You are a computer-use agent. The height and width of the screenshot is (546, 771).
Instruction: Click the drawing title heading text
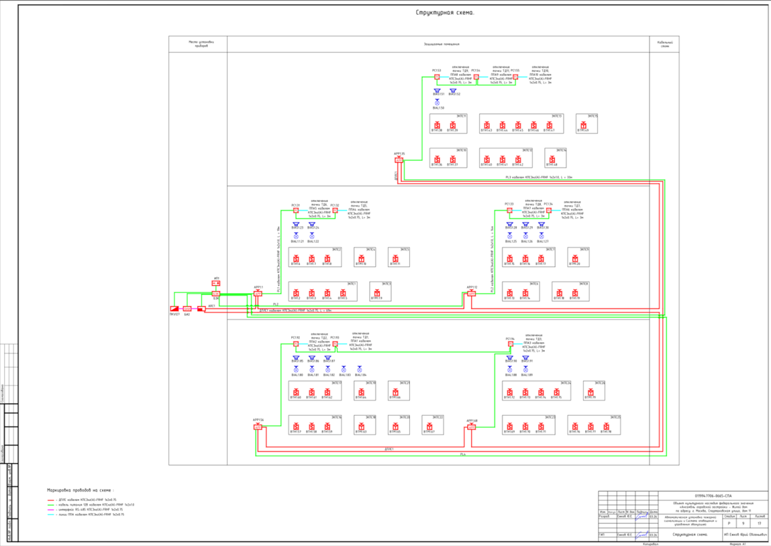[445, 13]
